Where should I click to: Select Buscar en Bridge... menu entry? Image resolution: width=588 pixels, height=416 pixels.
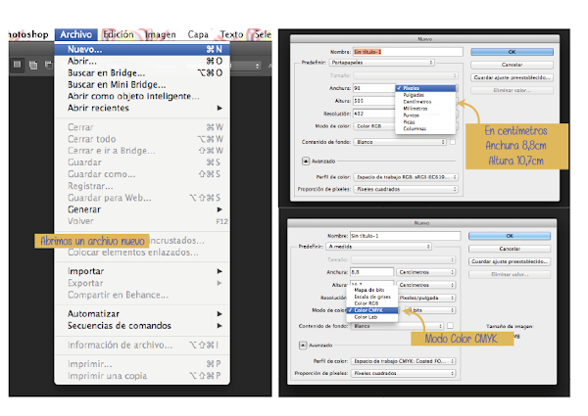pyautogui.click(x=142, y=72)
